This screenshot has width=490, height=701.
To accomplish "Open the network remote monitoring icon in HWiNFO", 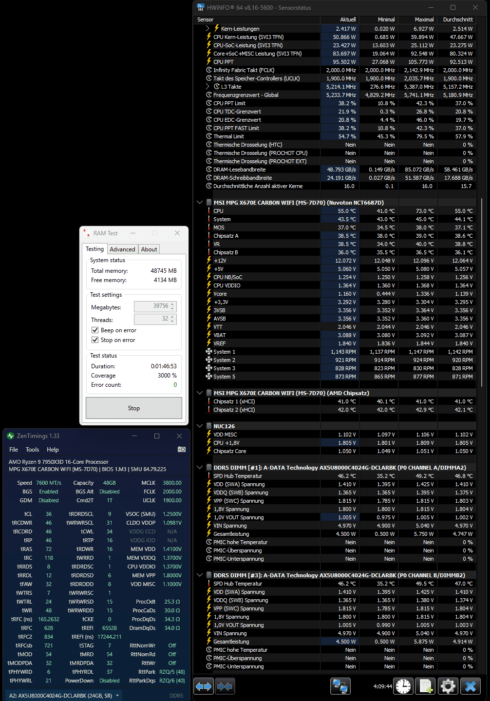I will pyautogui.click(x=340, y=686).
